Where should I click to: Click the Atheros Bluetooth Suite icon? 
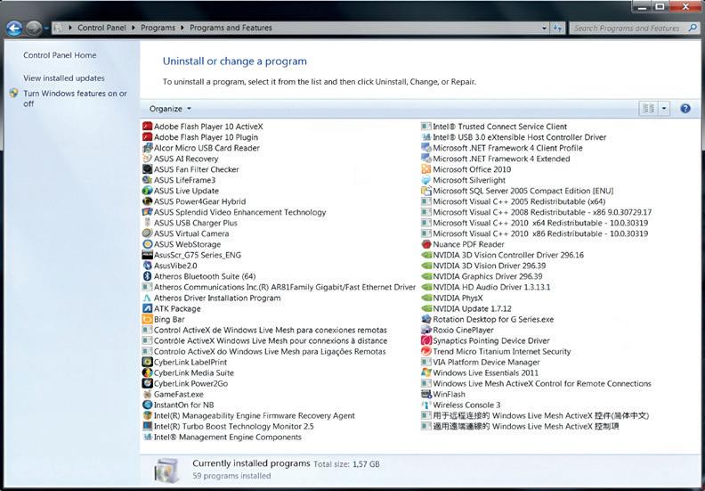pos(147,276)
